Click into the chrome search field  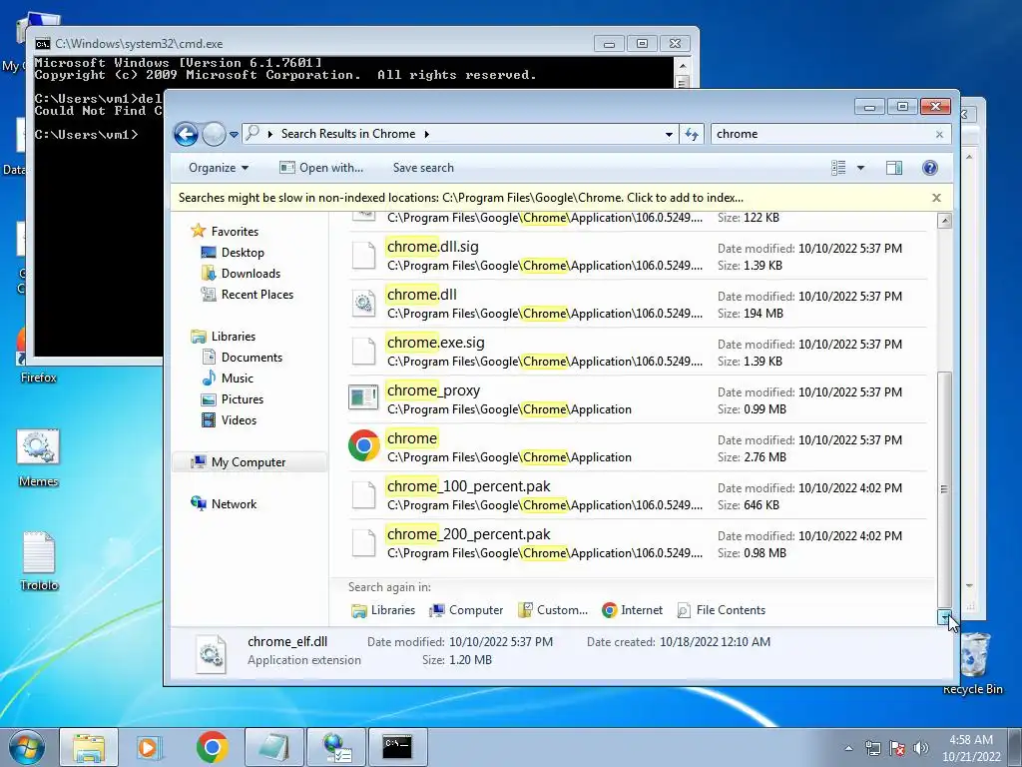[x=821, y=134]
